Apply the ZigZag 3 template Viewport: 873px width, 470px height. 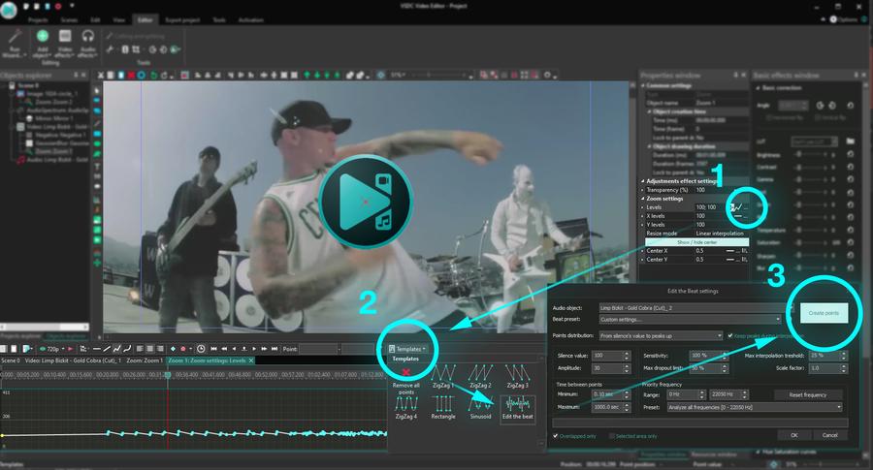517,377
